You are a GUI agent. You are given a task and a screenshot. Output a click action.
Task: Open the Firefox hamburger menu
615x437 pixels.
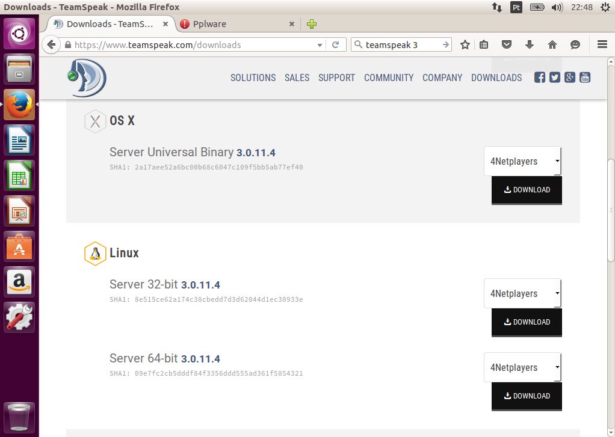point(602,44)
